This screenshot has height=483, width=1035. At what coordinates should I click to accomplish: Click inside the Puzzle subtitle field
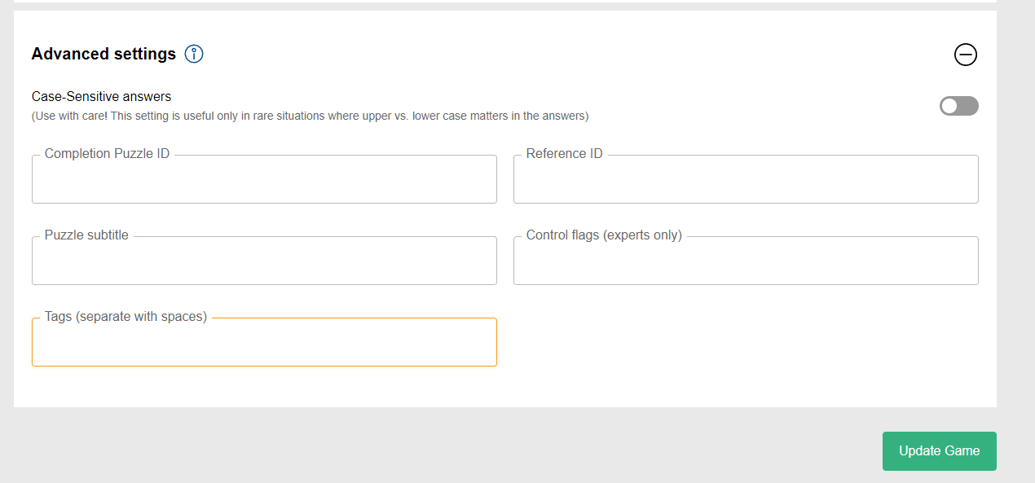pyautogui.click(x=264, y=261)
